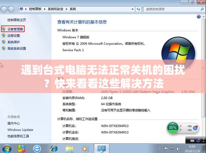Open 性能信息和工具 link

pyautogui.click(x=18, y=136)
